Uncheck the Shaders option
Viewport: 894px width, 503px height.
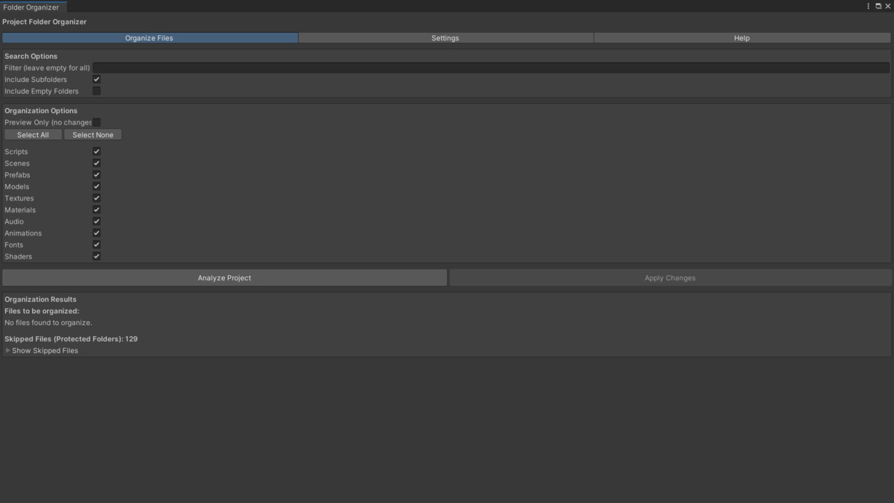coord(96,256)
